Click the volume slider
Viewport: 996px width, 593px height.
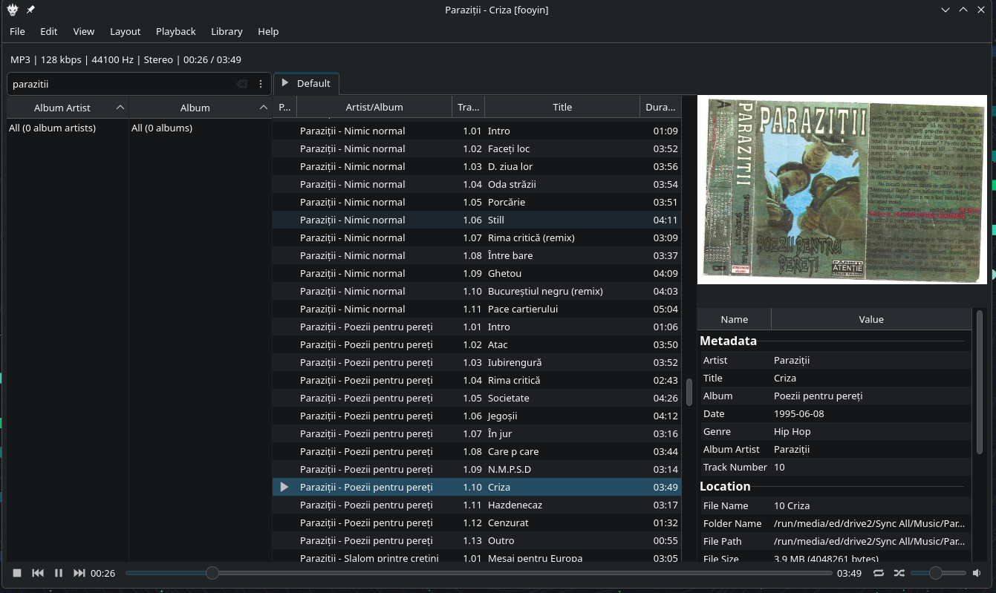pos(937,573)
